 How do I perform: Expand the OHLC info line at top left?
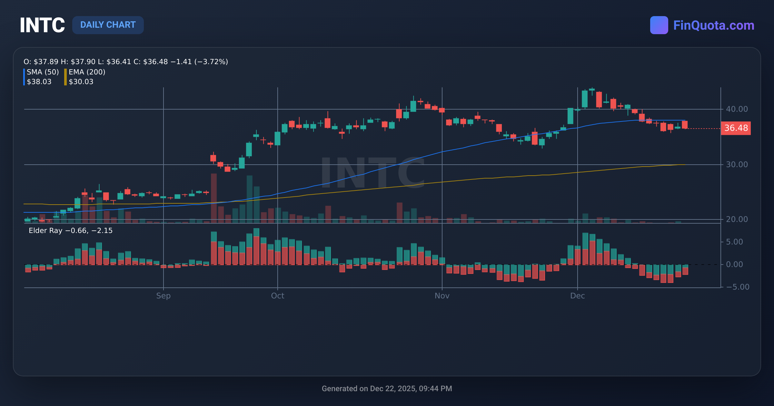click(x=125, y=62)
